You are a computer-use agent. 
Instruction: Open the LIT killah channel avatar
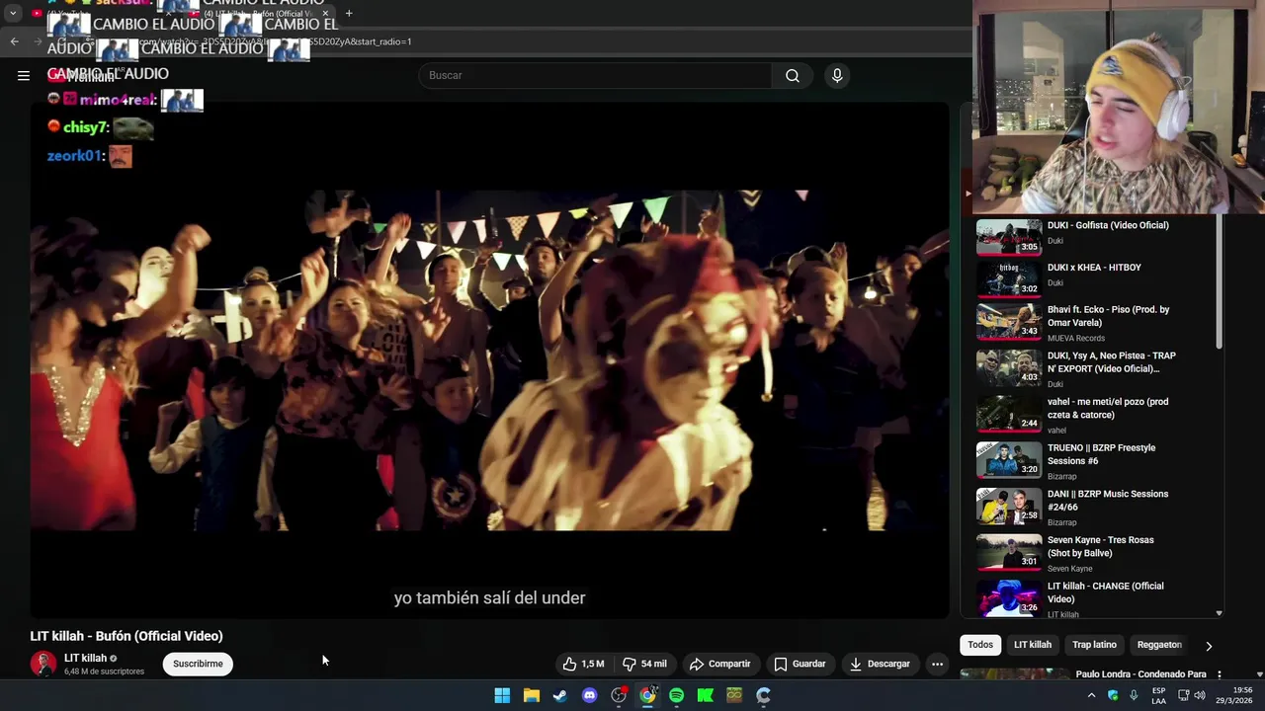point(43,664)
